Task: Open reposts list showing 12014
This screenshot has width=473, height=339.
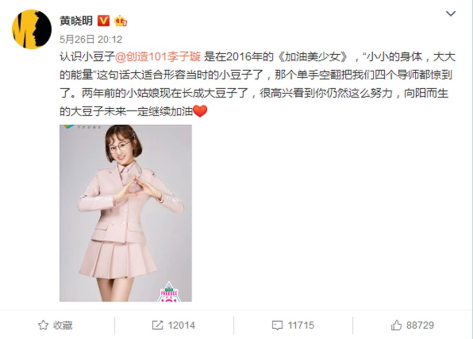Action: pyautogui.click(x=181, y=325)
